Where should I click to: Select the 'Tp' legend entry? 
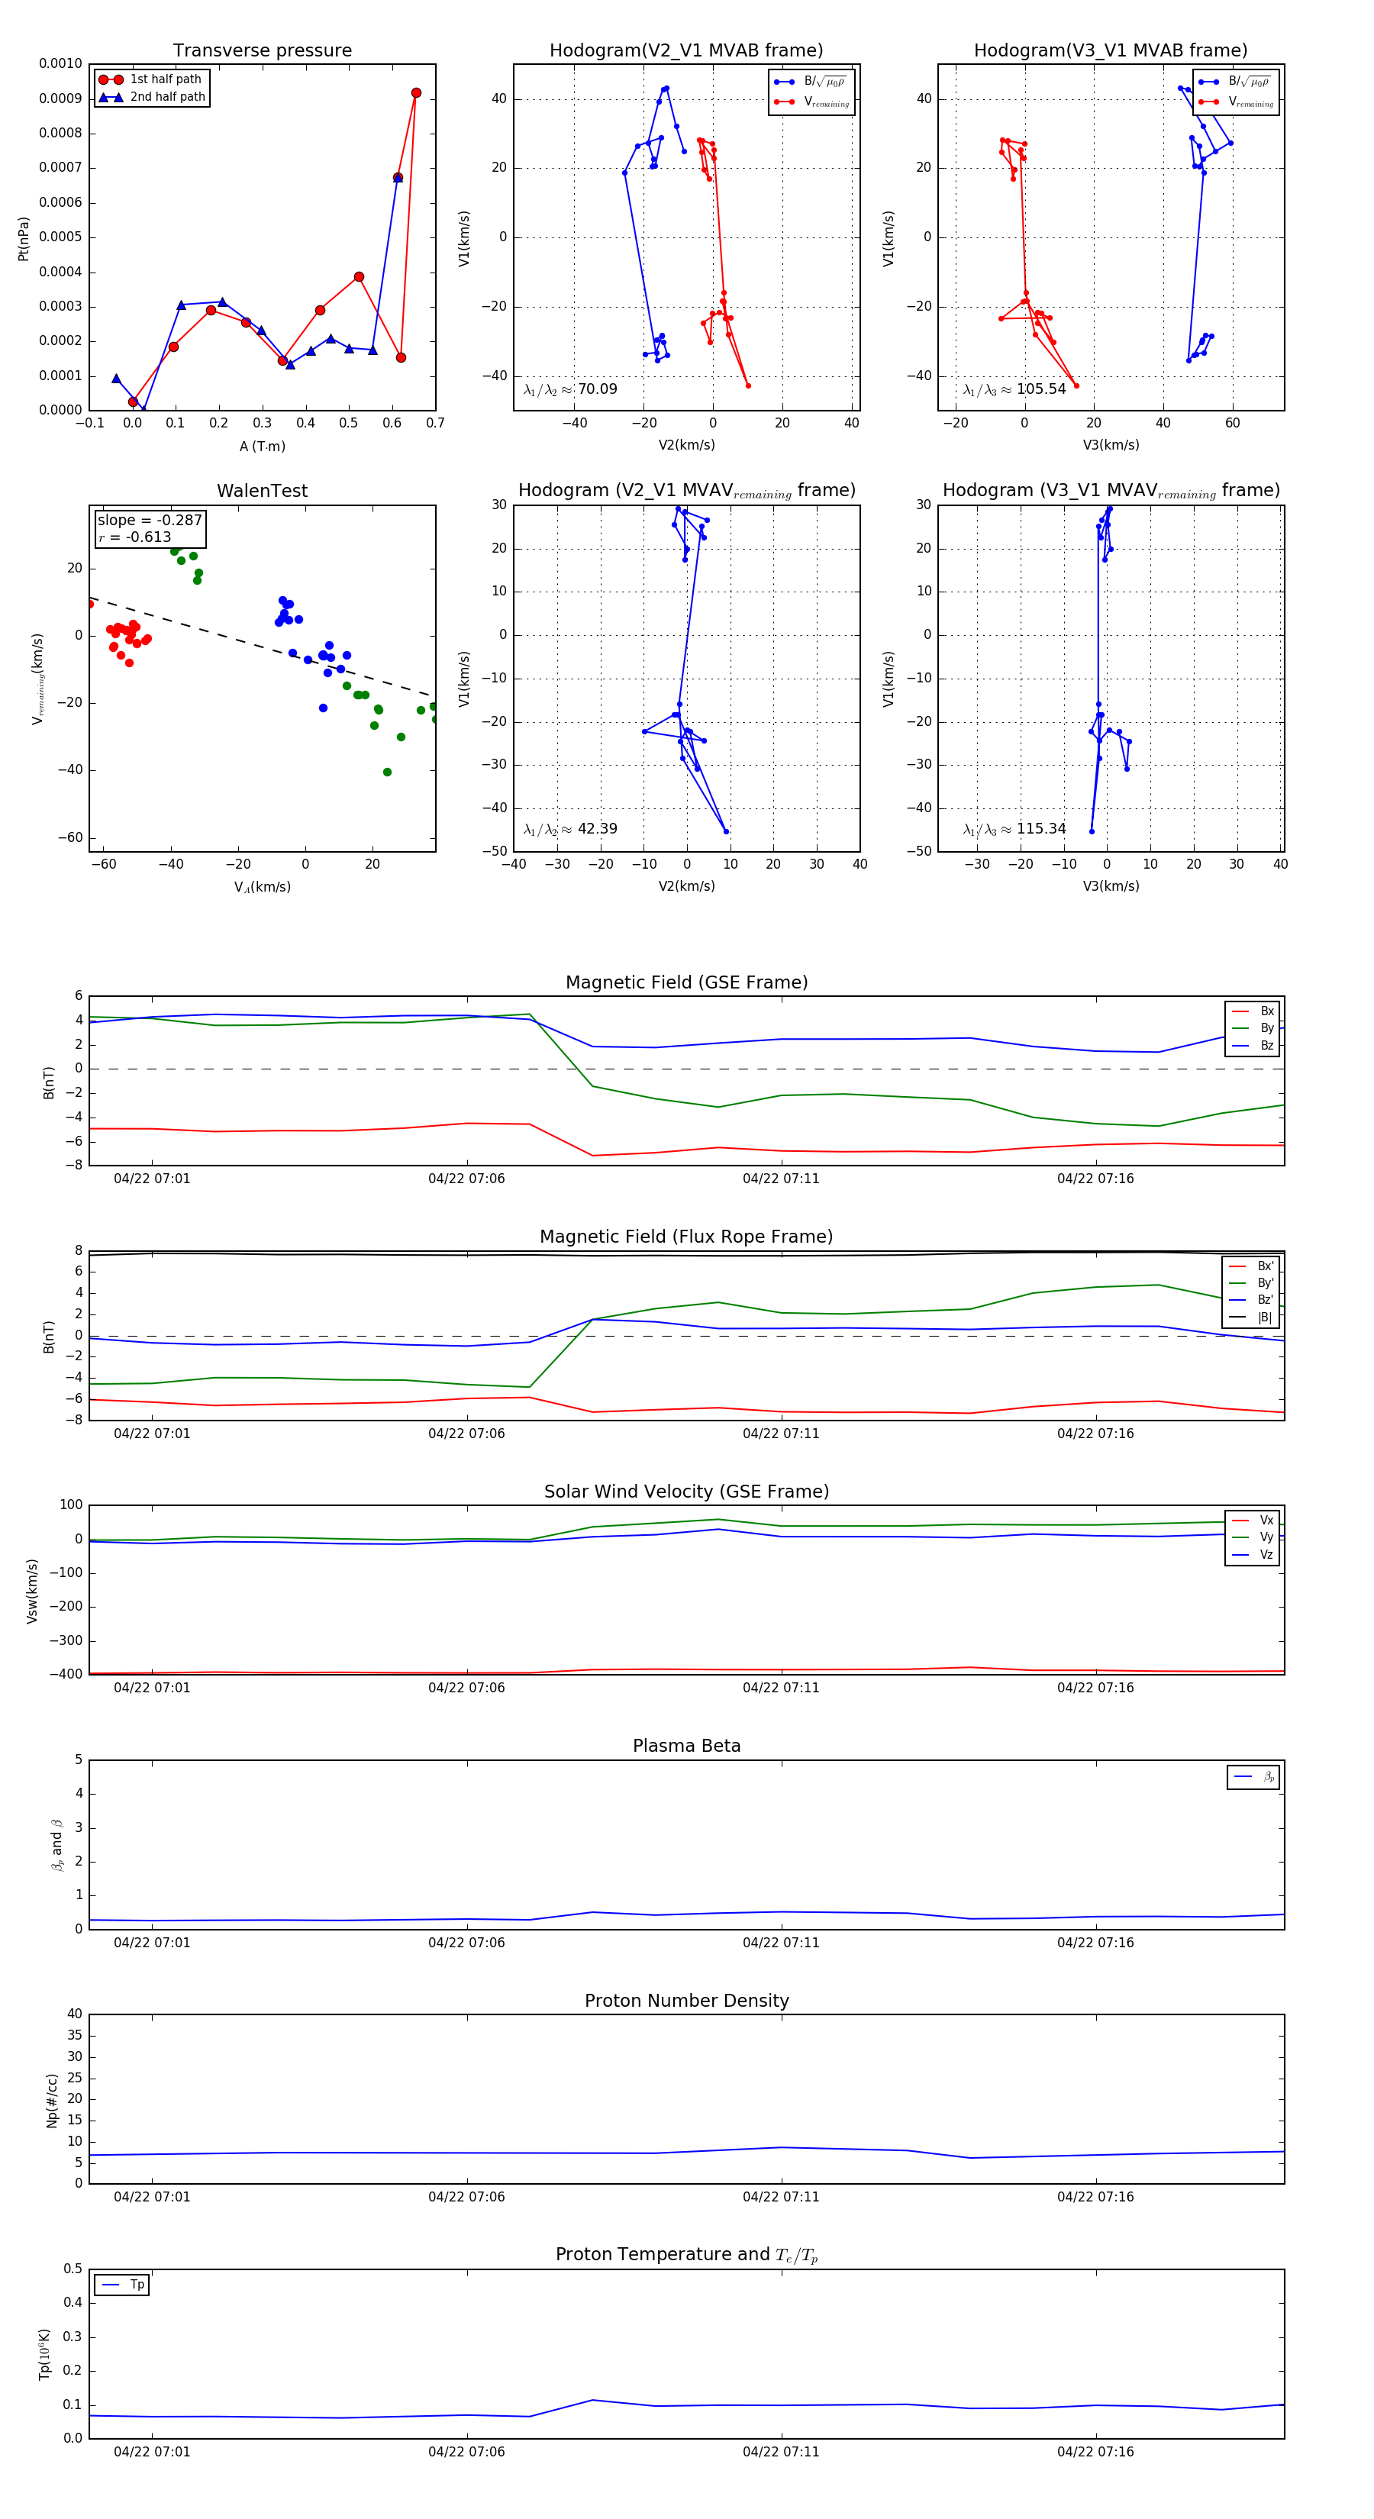122,2285
